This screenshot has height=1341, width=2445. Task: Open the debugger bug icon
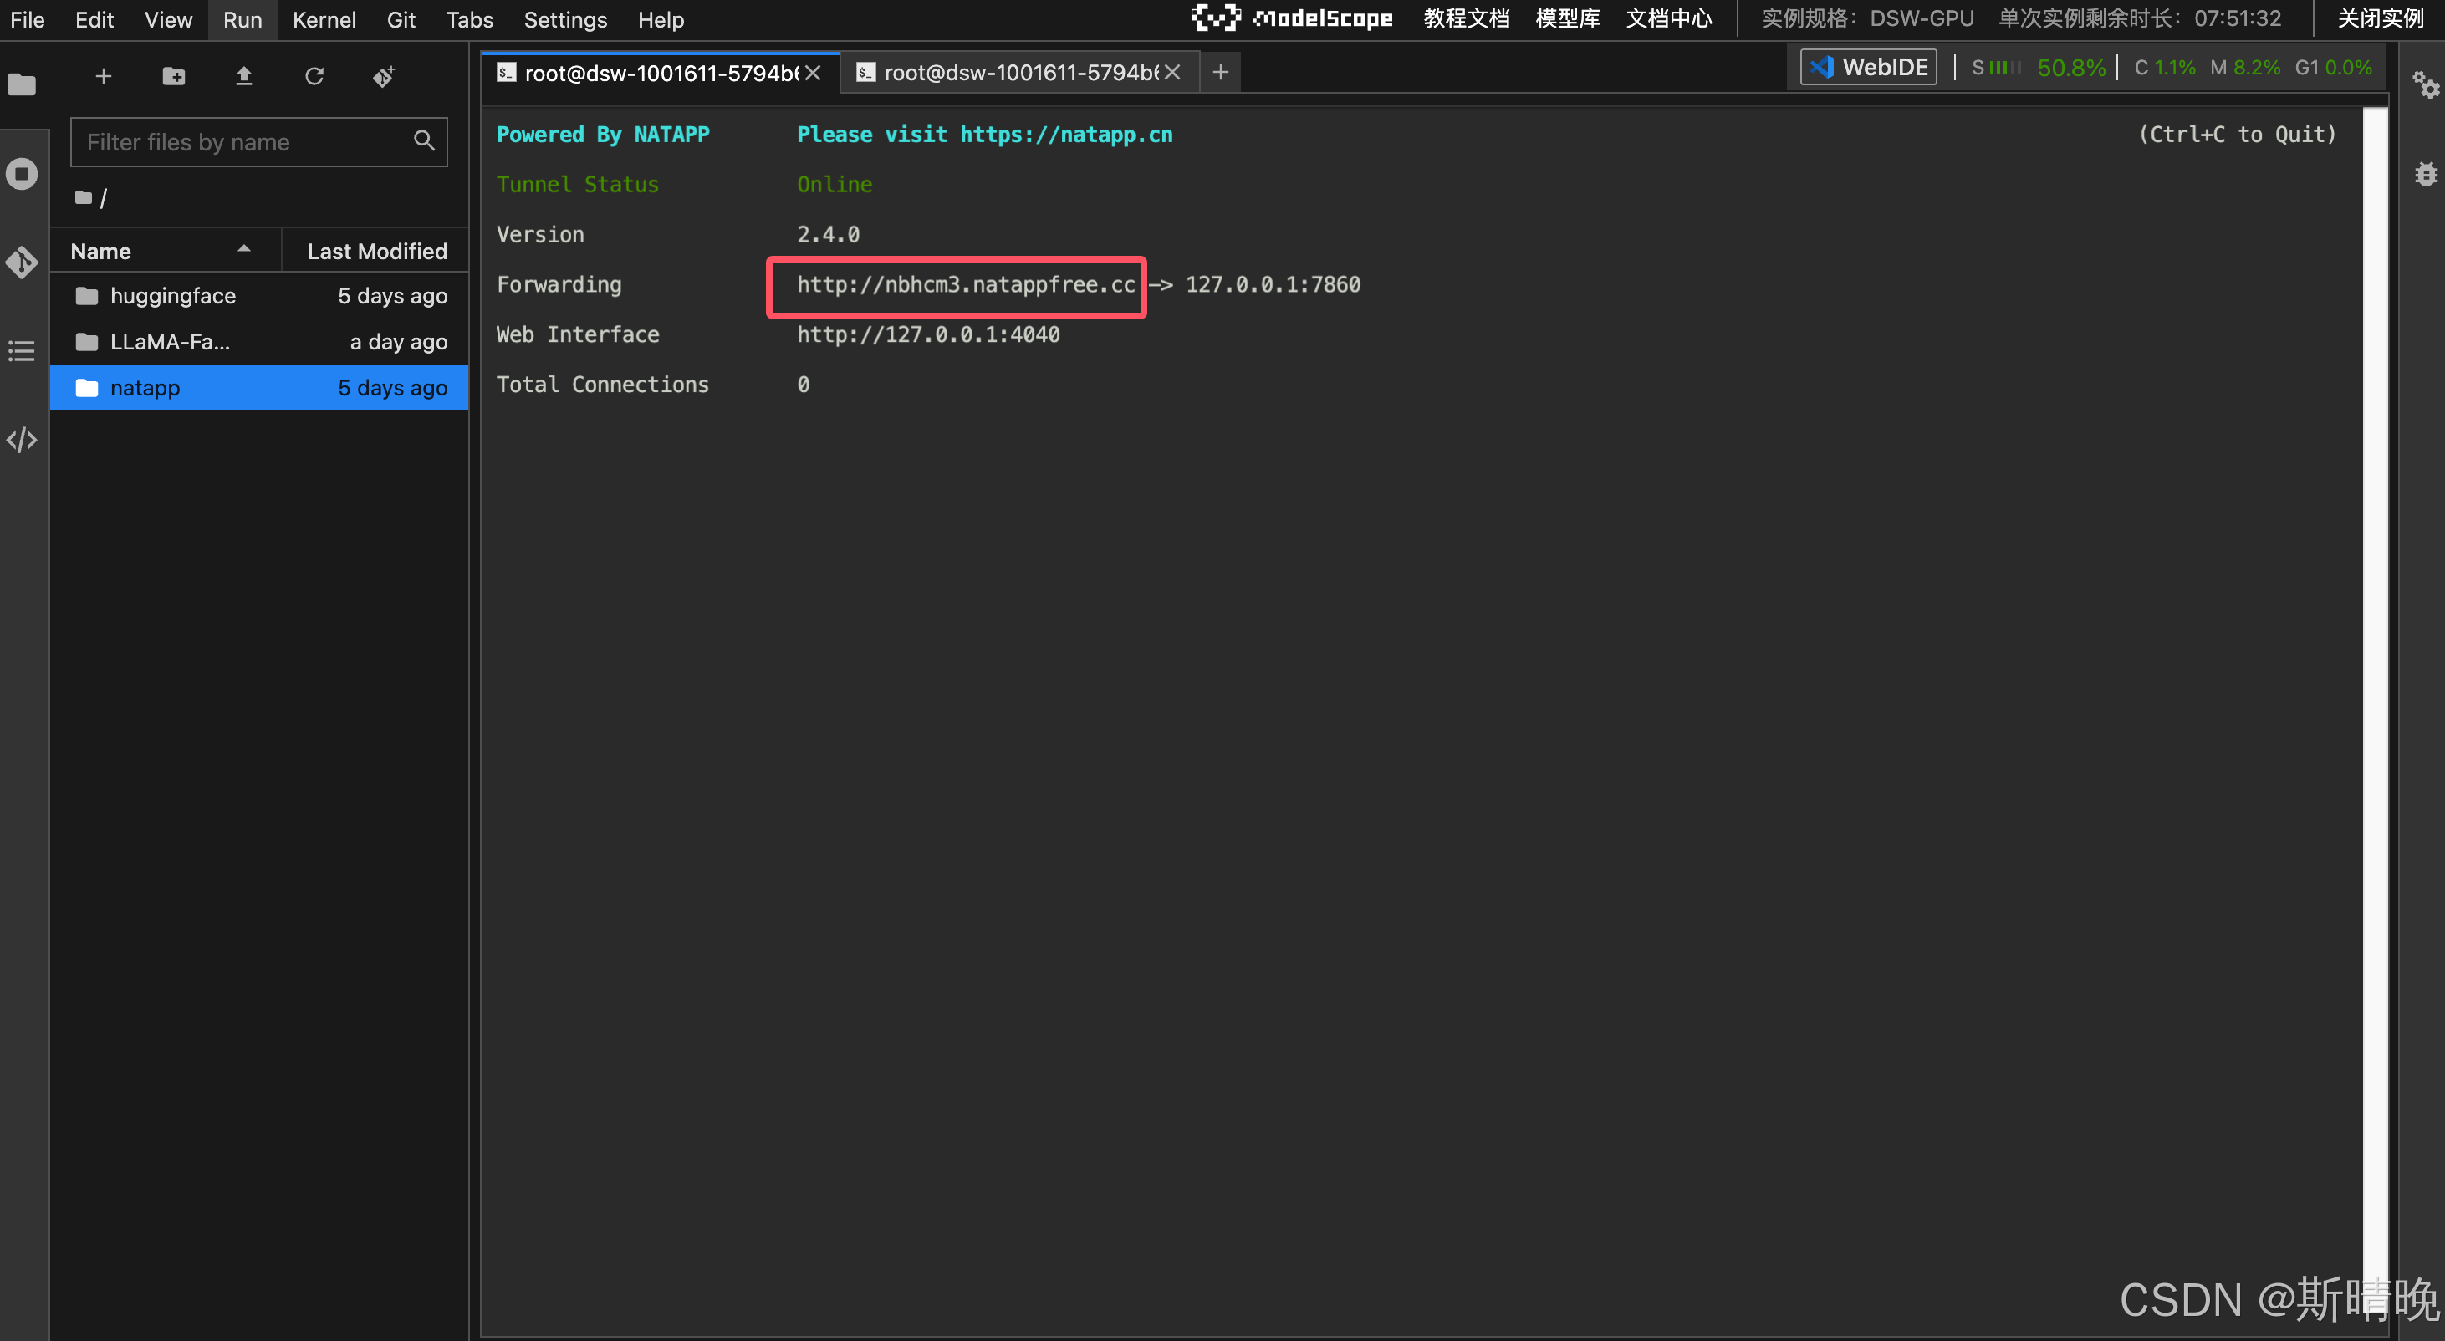(2425, 175)
